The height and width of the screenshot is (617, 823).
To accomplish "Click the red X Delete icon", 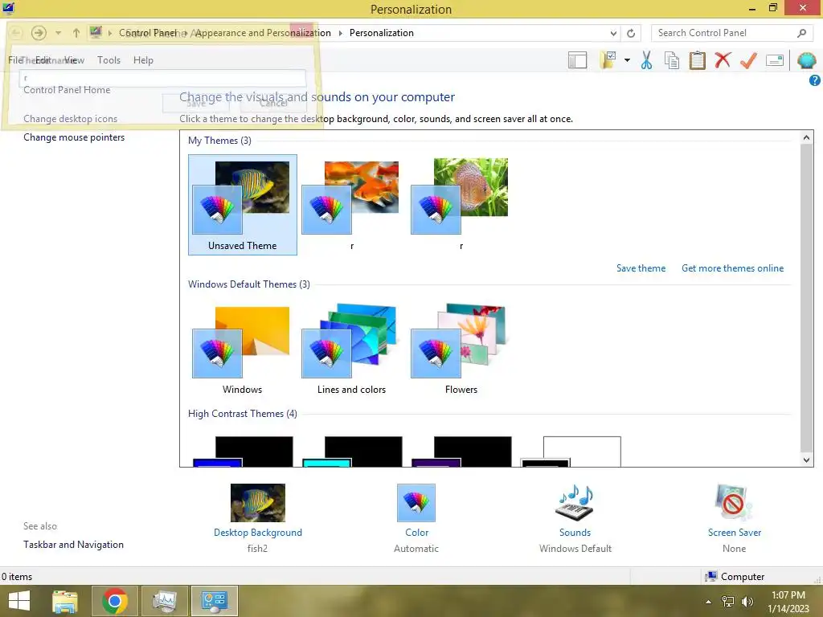I will coord(723,60).
